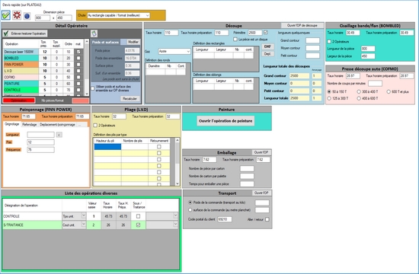
Task: Check 2 Opérateurs in Pliage panel
Action: click(x=95, y=126)
